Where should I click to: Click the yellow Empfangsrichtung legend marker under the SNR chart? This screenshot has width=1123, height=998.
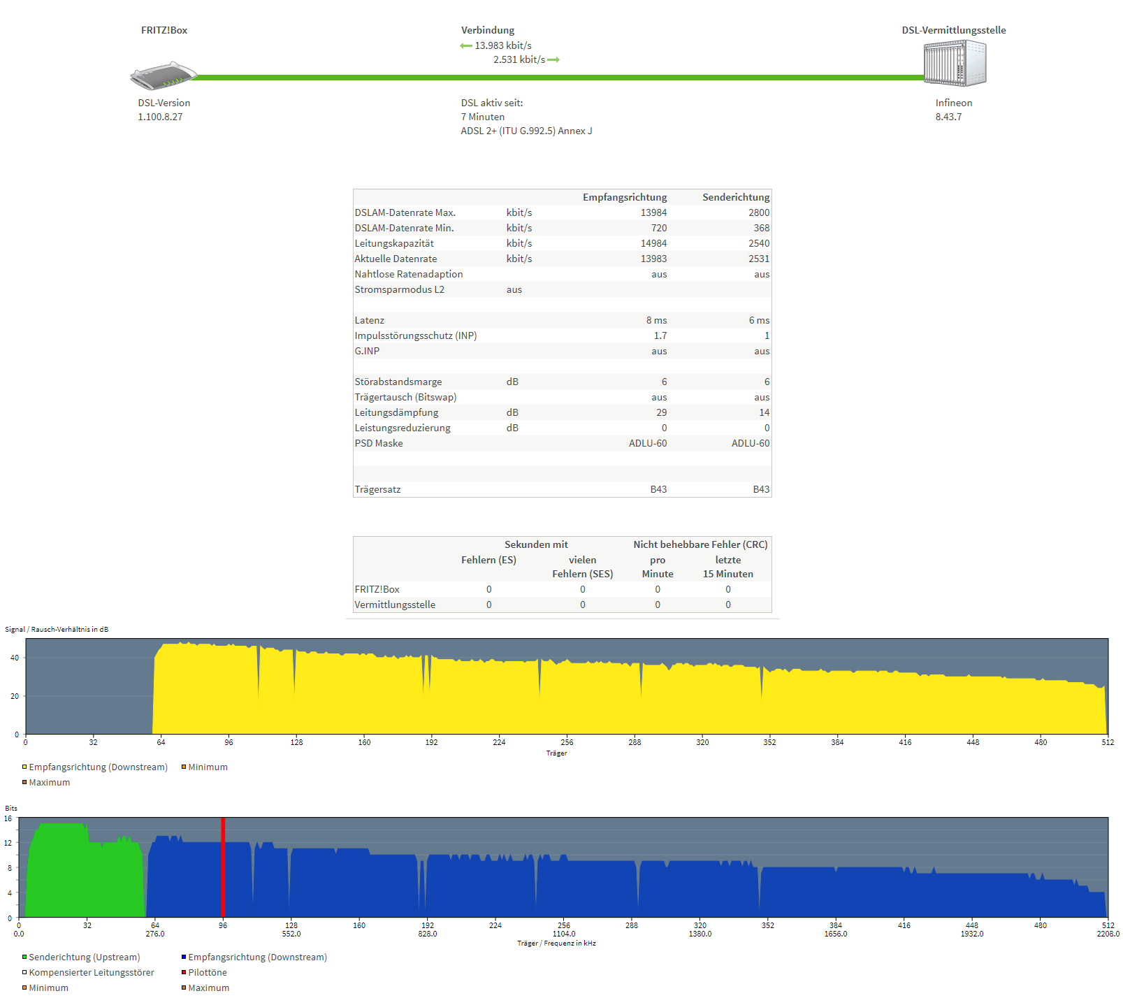[24, 767]
